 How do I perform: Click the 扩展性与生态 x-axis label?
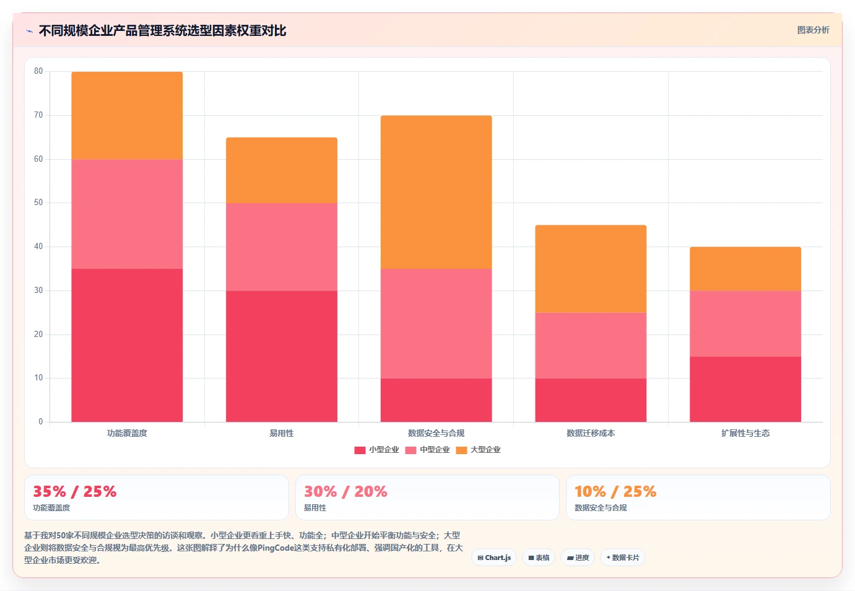745,433
